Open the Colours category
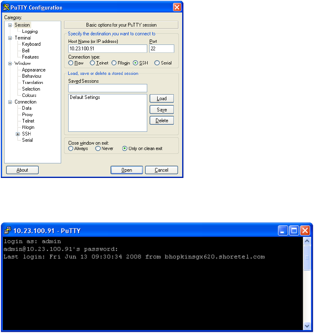This screenshot has height=333, width=314. pos(29,95)
